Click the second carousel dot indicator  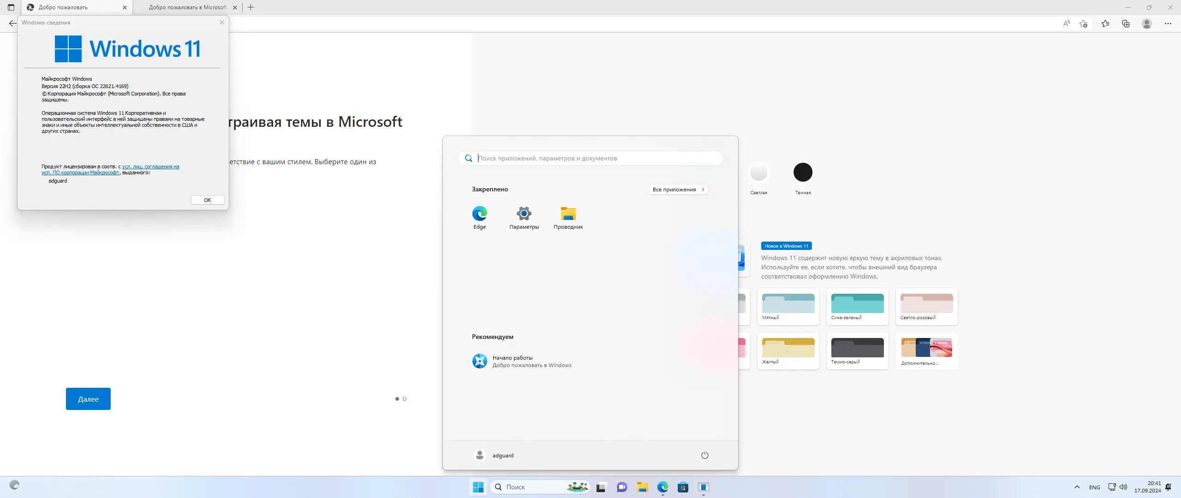pos(405,399)
